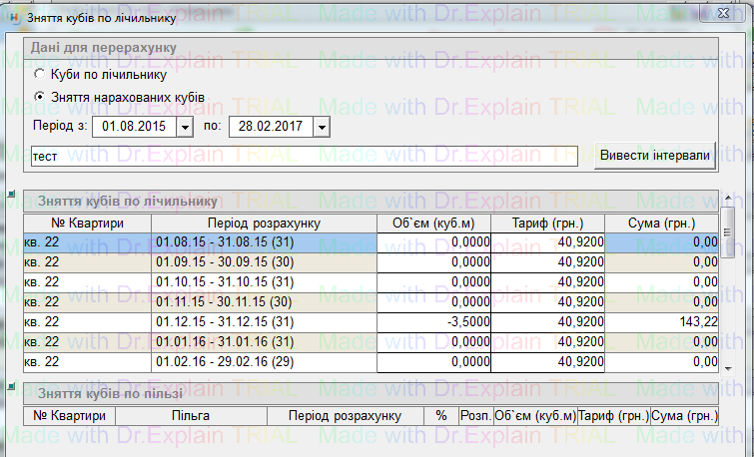754x457 pixels.
Task: Open the start date 01.08.2015 dropdown
Action: 184,128
